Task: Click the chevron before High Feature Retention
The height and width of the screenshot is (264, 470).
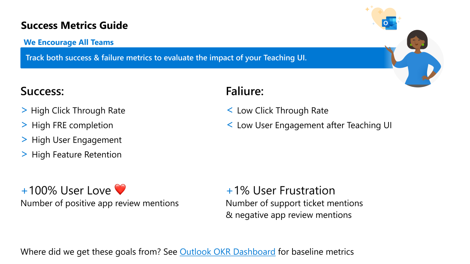Action: tap(24, 155)
